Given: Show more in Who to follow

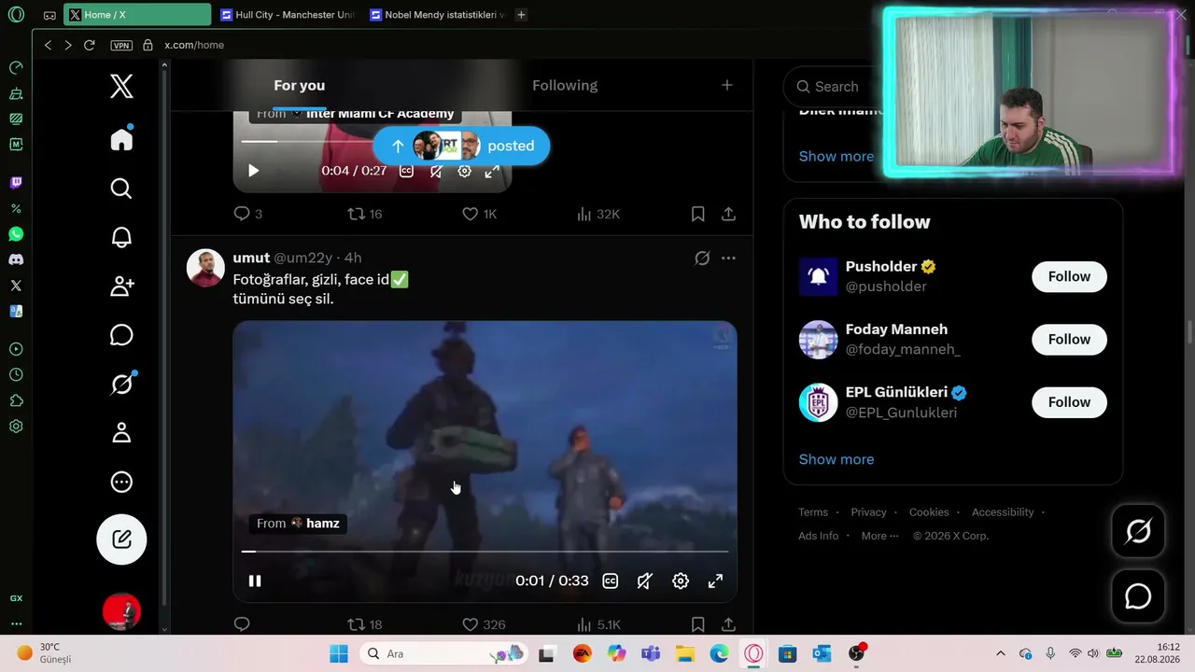Looking at the screenshot, I should tap(836, 459).
